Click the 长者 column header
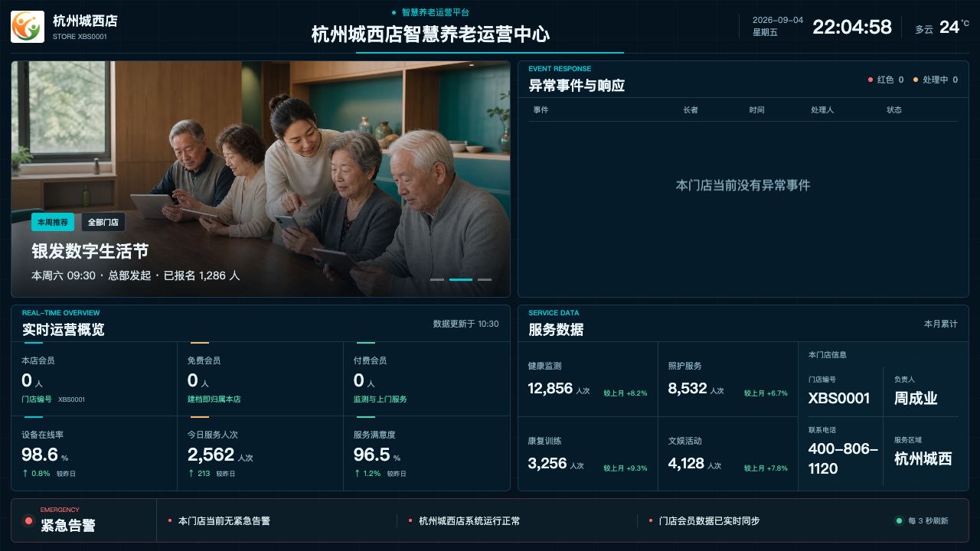This screenshot has height=551, width=980. coord(691,110)
